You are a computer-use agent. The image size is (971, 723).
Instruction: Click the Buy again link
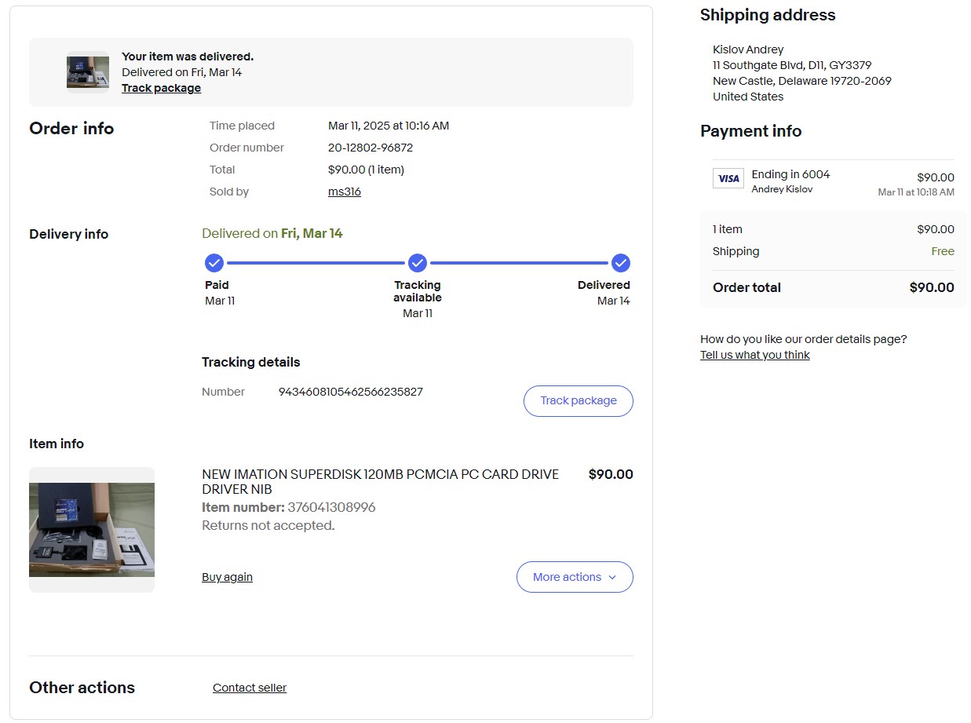tap(227, 577)
